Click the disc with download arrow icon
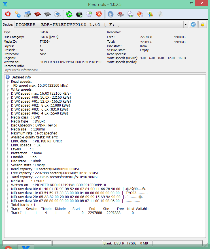This screenshot has width=210, height=249. pos(130,14)
